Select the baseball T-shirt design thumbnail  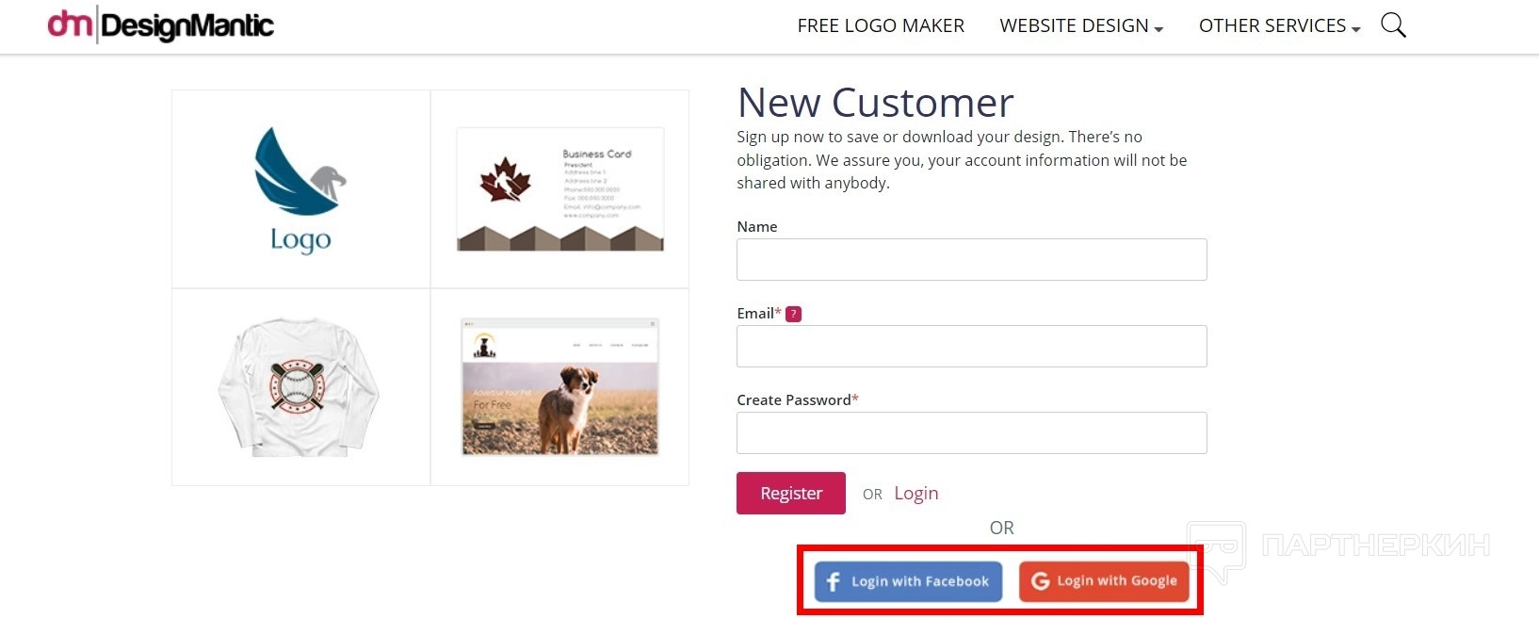pyautogui.click(x=299, y=387)
